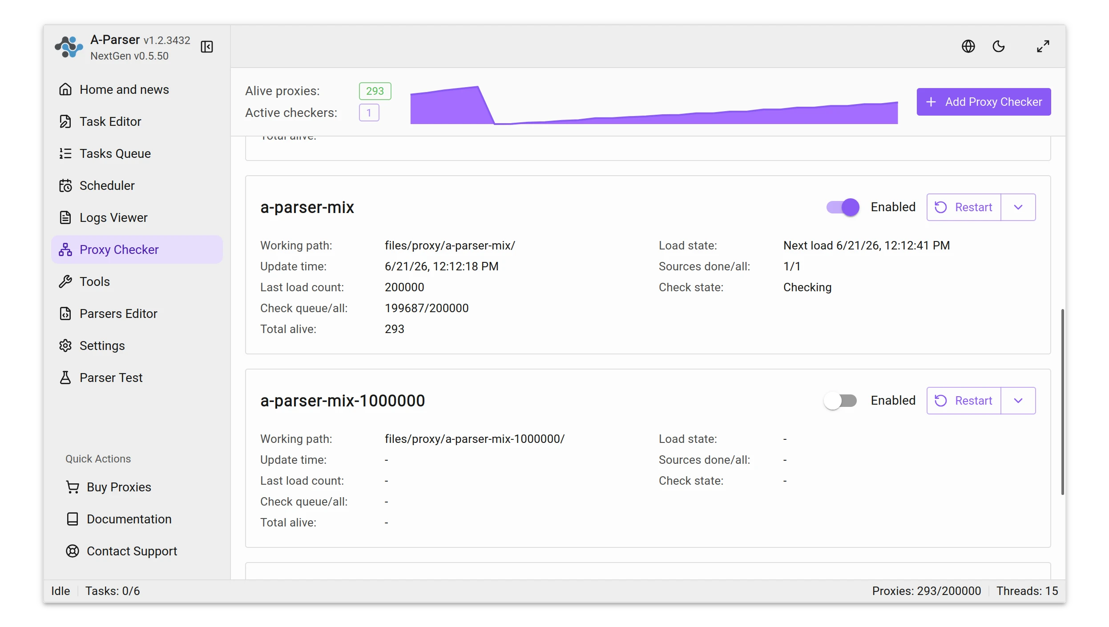Click the Checking state value
The image size is (1109, 627).
pyautogui.click(x=807, y=287)
